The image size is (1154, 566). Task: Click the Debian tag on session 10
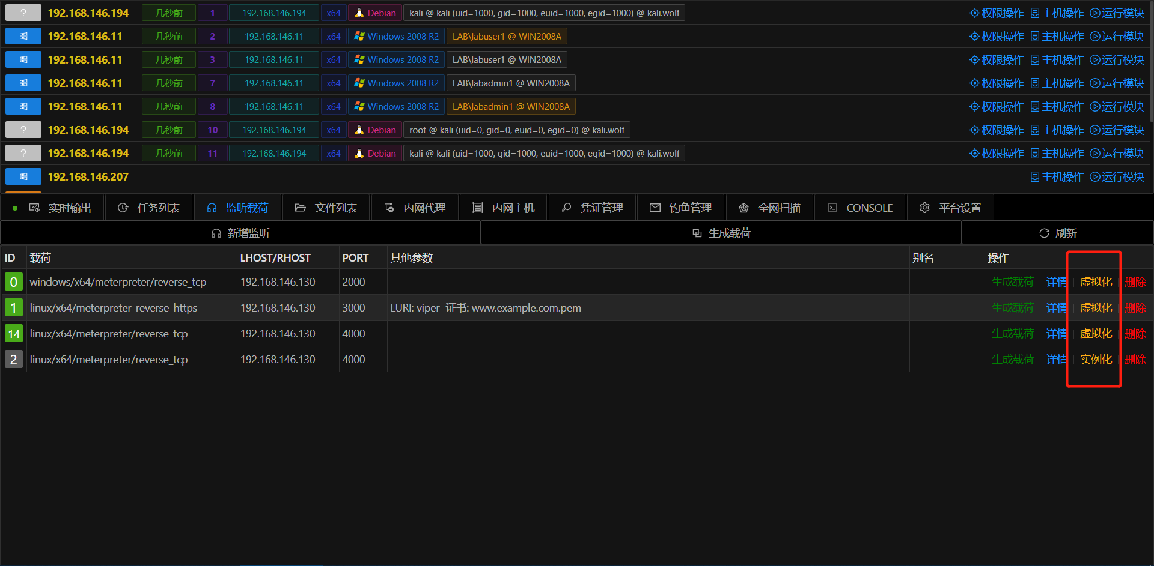[375, 130]
